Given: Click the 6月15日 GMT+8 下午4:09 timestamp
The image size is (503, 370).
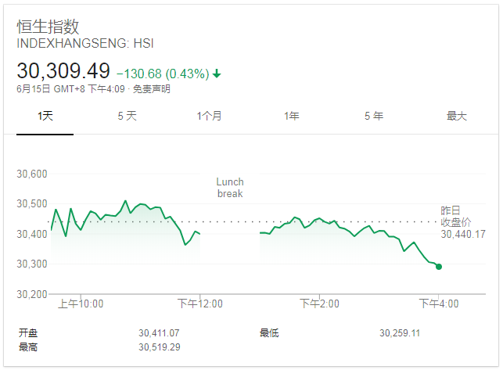Looking at the screenshot, I should [70, 89].
